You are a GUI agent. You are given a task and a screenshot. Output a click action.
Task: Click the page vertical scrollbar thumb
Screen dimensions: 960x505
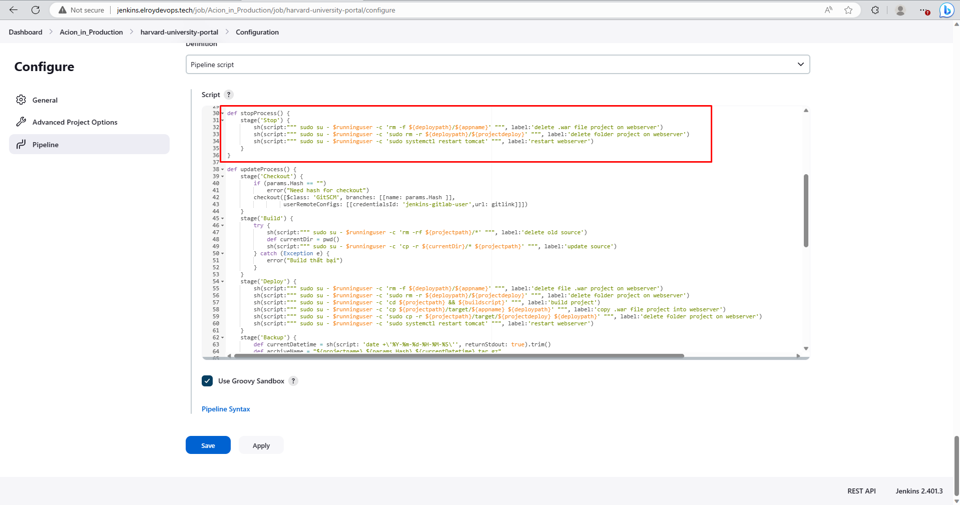[956, 465]
